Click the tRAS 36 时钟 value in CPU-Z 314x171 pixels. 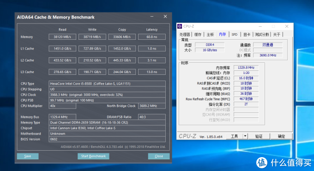pos(246,94)
